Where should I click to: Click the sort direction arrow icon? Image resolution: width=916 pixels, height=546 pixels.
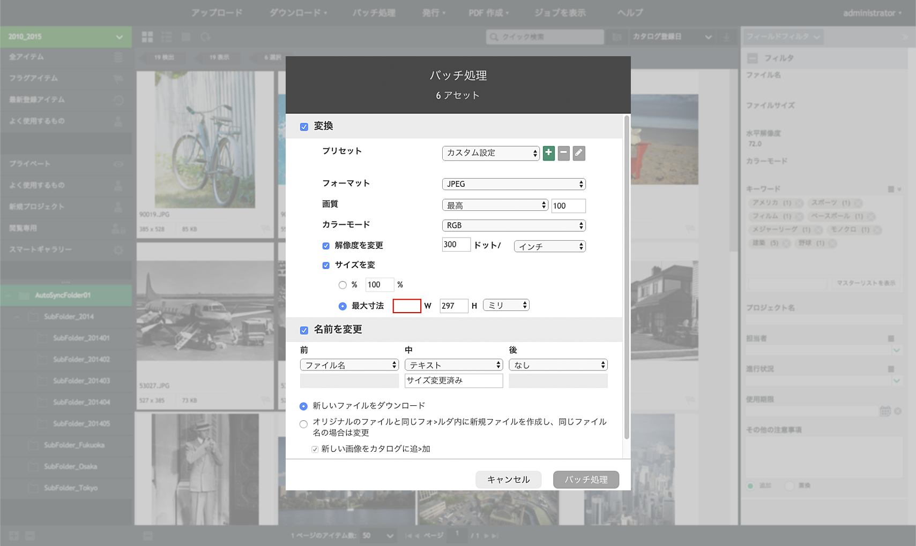pyautogui.click(x=727, y=37)
